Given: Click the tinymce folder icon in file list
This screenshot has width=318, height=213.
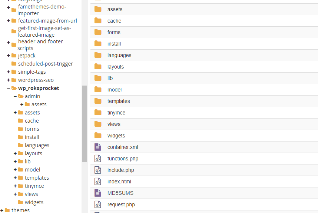Looking at the screenshot, I should (98, 113).
